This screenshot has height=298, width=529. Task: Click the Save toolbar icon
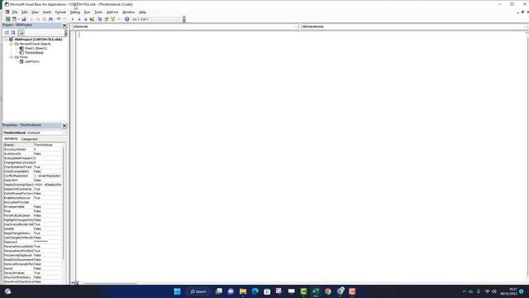[24, 19]
